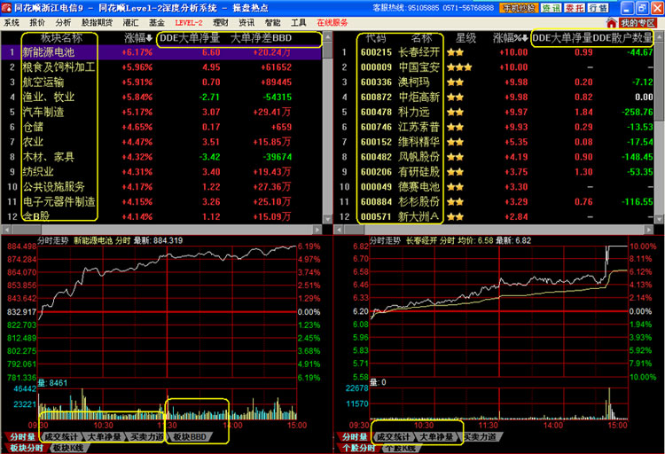Select 个股K线 tab
The width and height of the screenshot is (665, 454).
(x=401, y=449)
